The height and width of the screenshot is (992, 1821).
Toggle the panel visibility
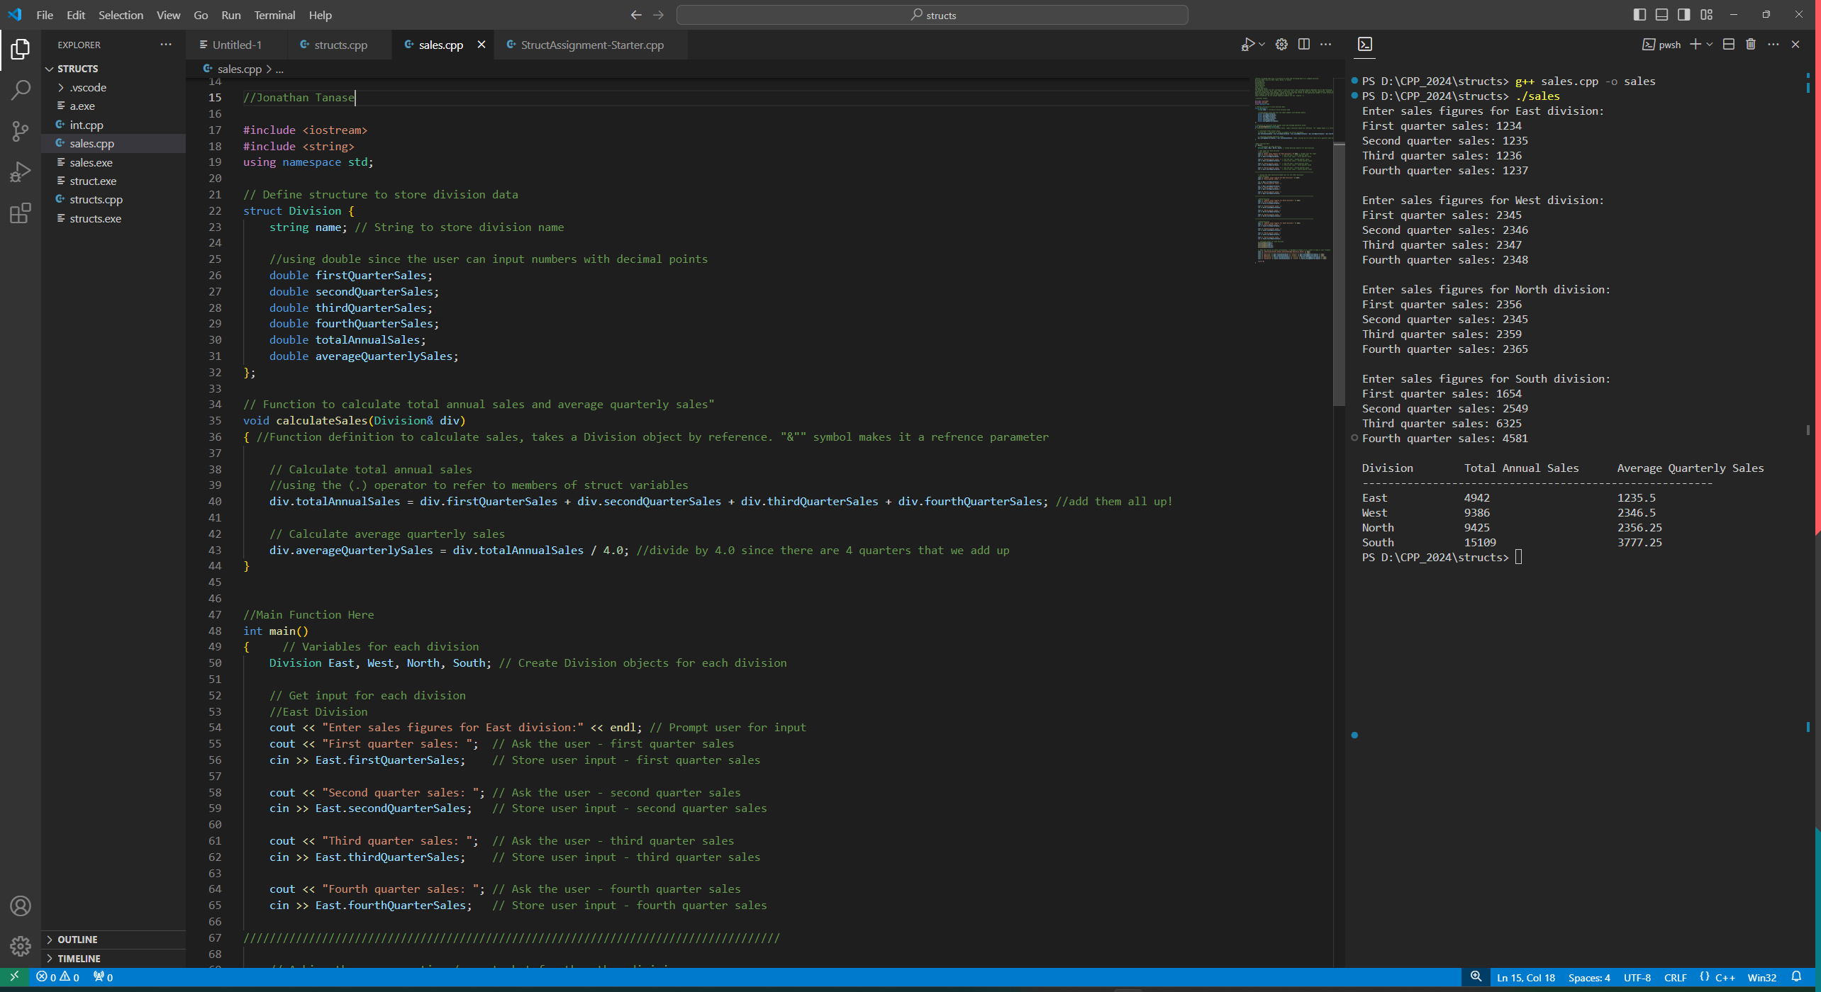pos(1662,14)
